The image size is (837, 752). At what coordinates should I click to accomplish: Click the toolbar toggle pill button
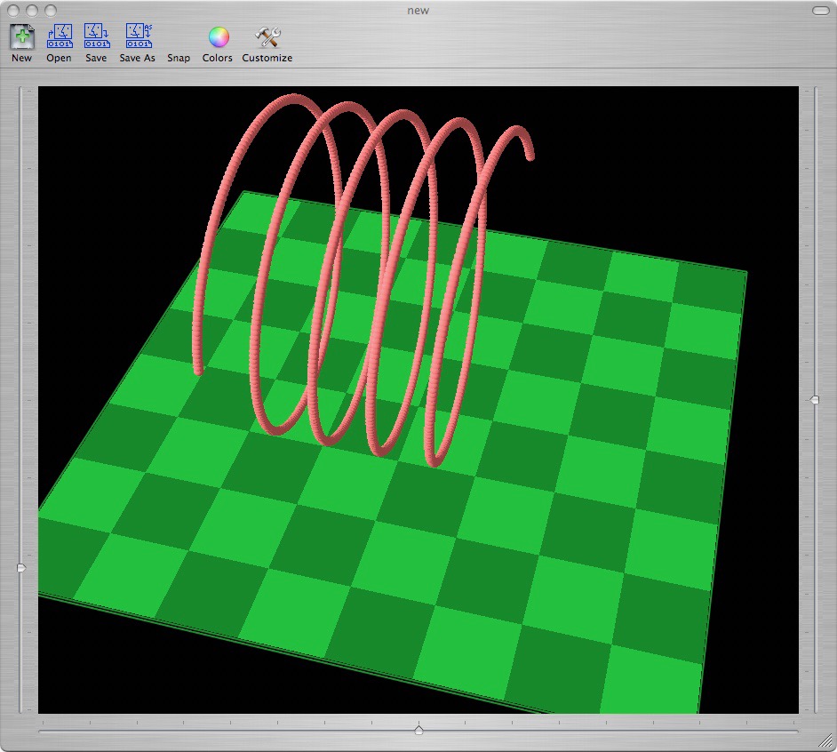click(820, 11)
